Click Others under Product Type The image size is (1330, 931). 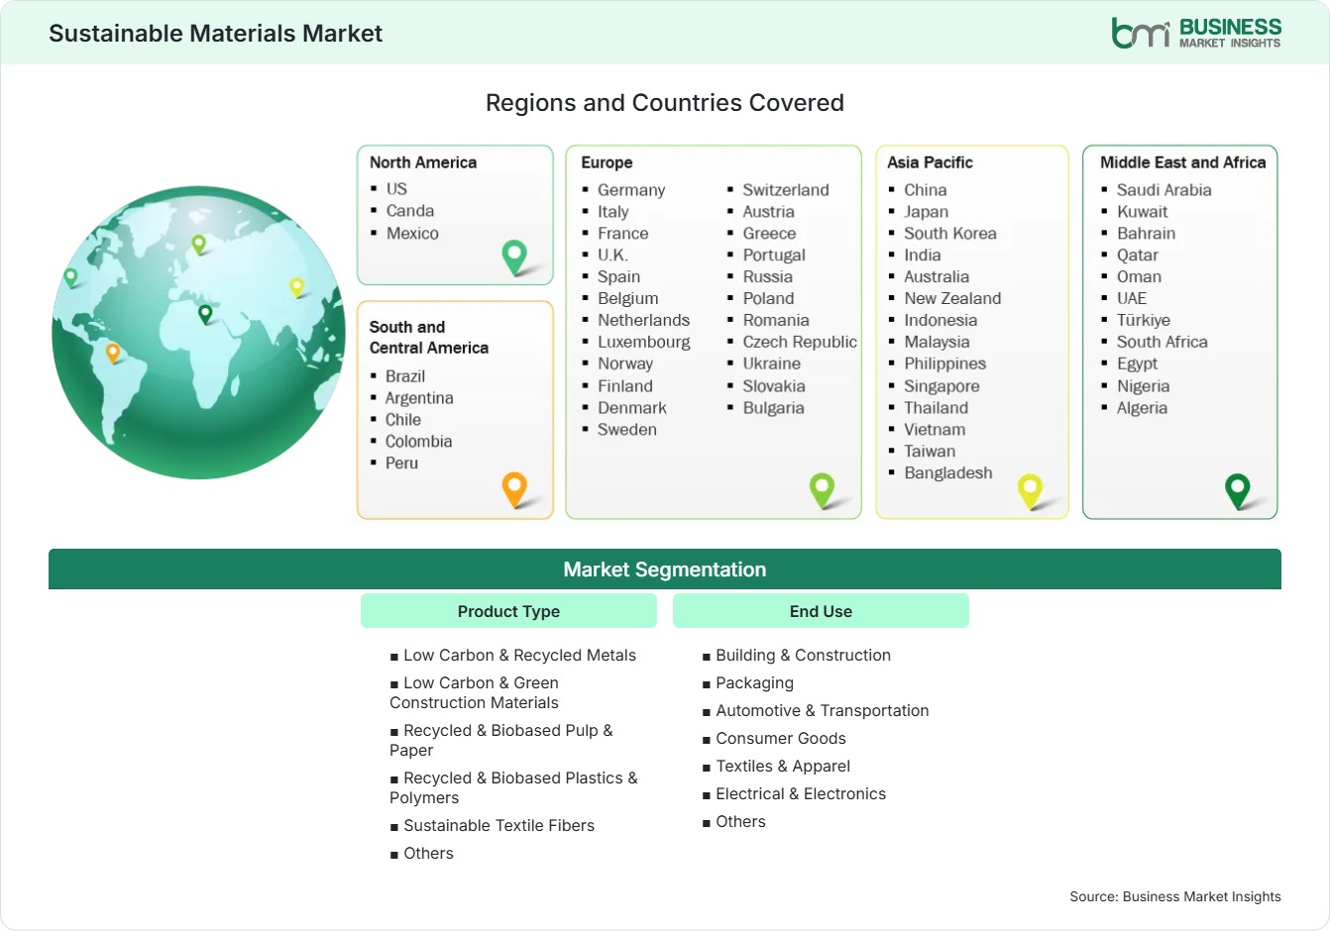pos(422,853)
